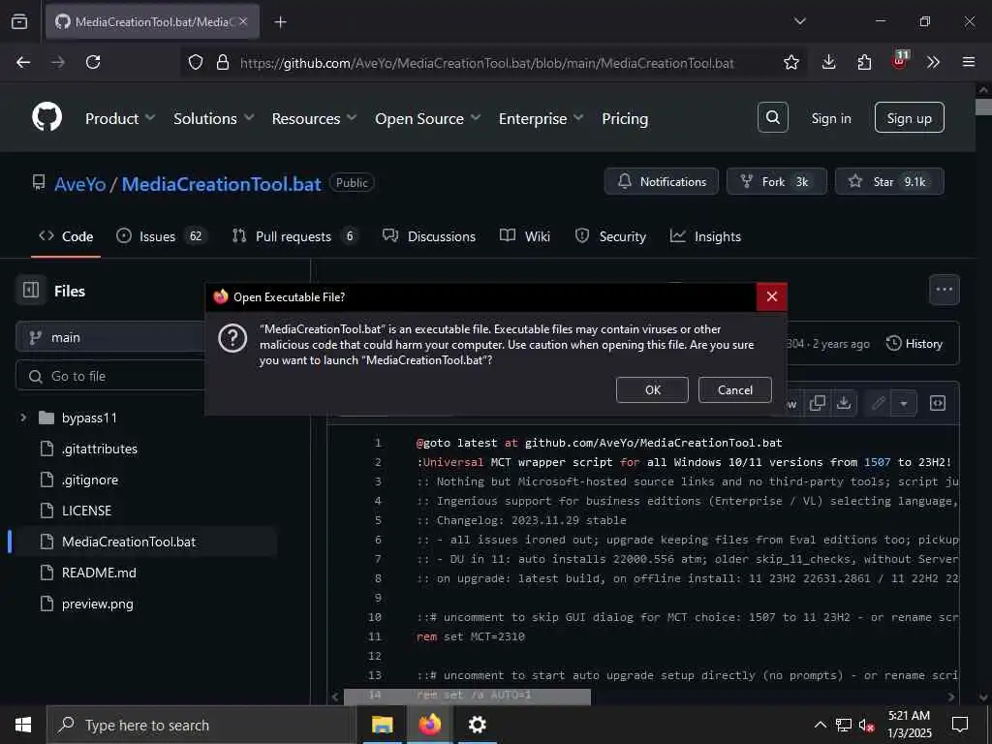Click the code view horizontal scrollbar

tap(467, 697)
